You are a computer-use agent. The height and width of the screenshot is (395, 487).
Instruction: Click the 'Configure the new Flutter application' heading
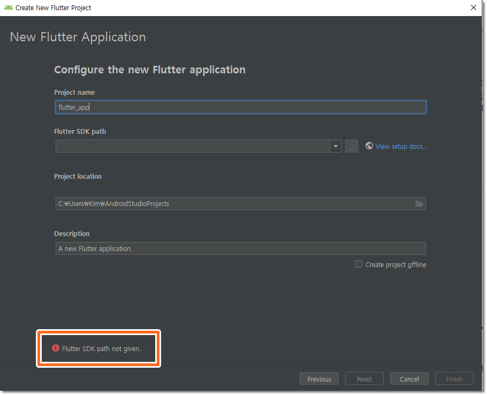click(150, 70)
